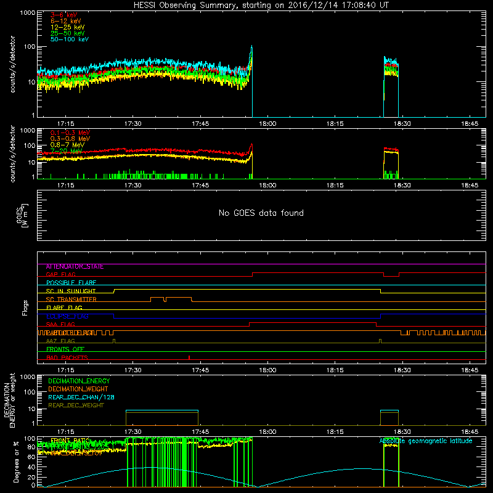
Task: Pick the cyan 50-100 keV legend label
Action: (x=70, y=39)
